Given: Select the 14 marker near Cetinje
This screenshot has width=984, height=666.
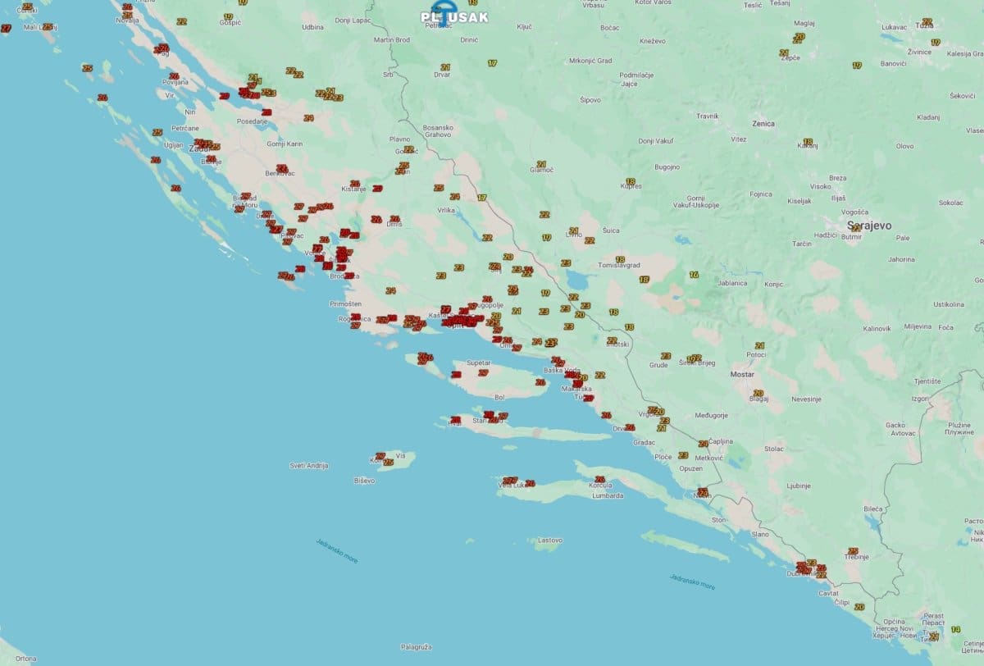Looking at the screenshot, I should pyautogui.click(x=955, y=630).
